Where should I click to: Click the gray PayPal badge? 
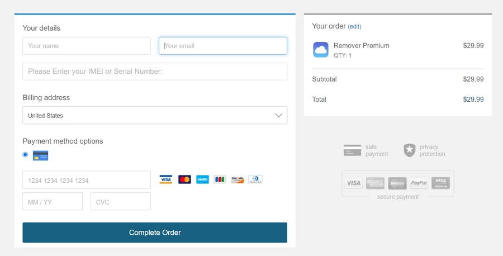point(419,183)
